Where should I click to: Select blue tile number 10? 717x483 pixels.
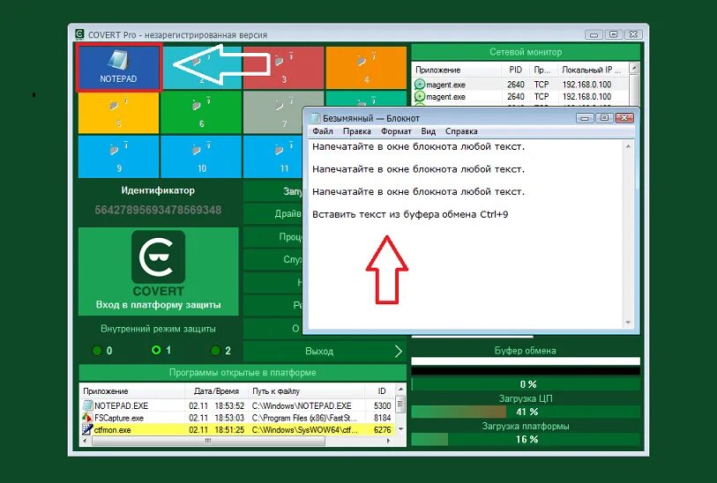tap(201, 157)
